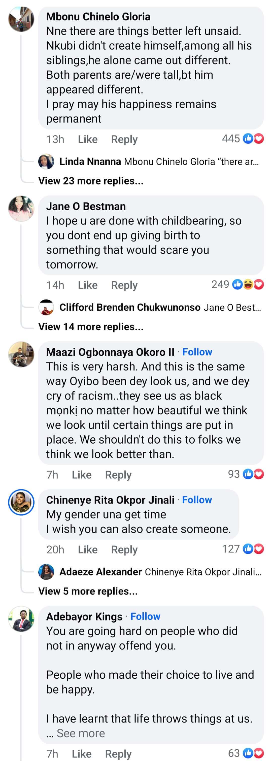Open Maazi Ogbonnaya Okoro II's avatar
272x761 pixels.
[x=21, y=354]
